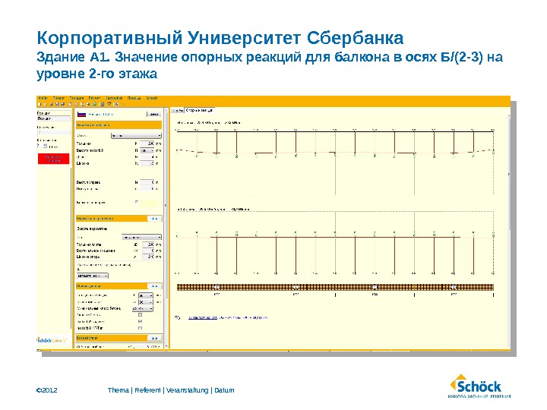The image size is (547, 410).
Task: Click the Ширина опоры input field
Action: tap(148, 257)
